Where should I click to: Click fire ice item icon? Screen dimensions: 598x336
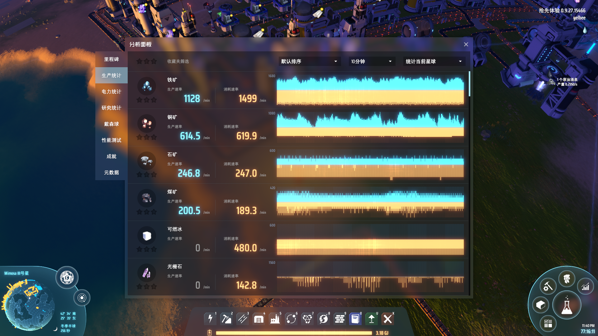147,236
